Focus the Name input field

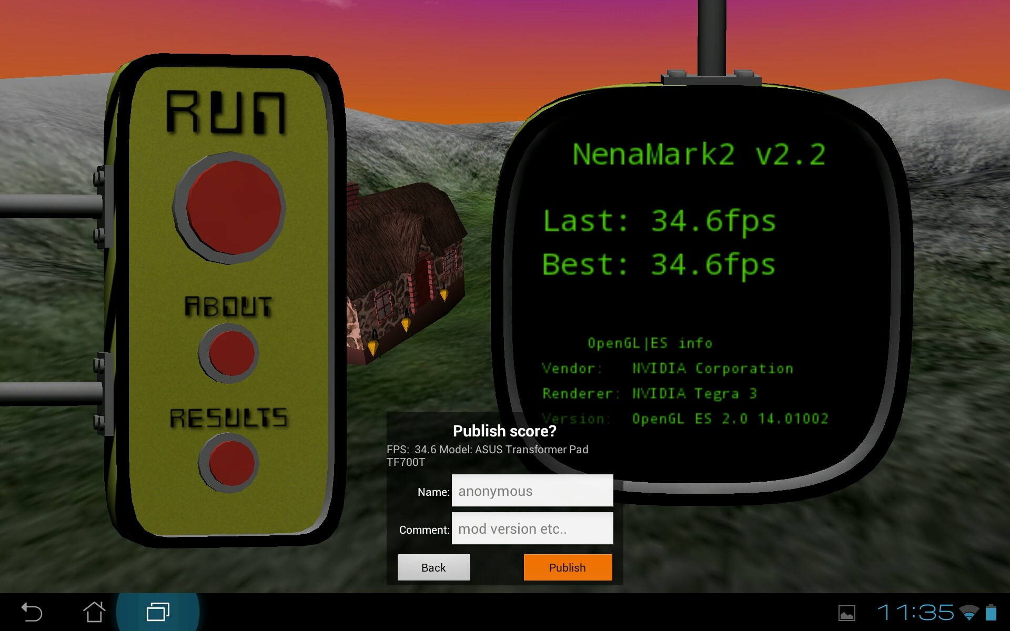tap(532, 491)
